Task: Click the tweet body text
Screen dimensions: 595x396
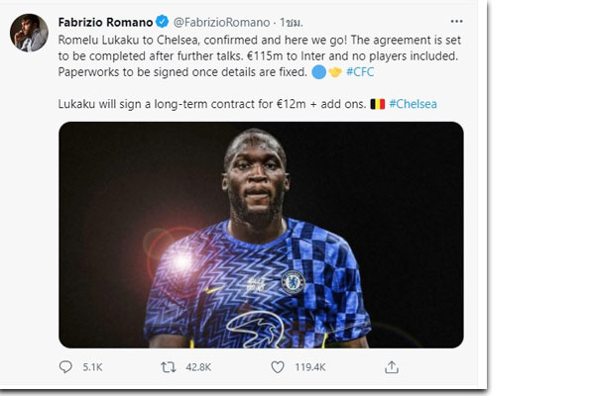Action: pyautogui.click(x=260, y=71)
